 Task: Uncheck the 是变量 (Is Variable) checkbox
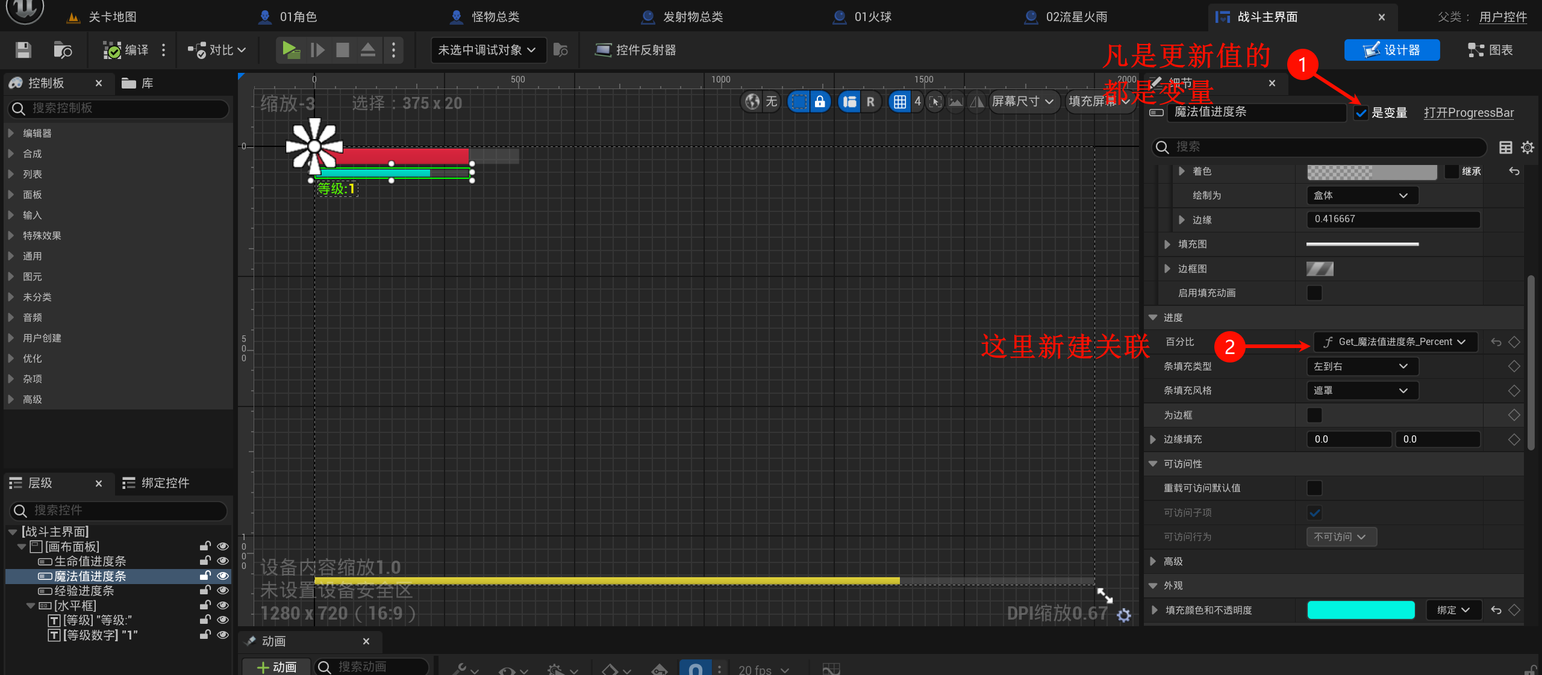1361,113
